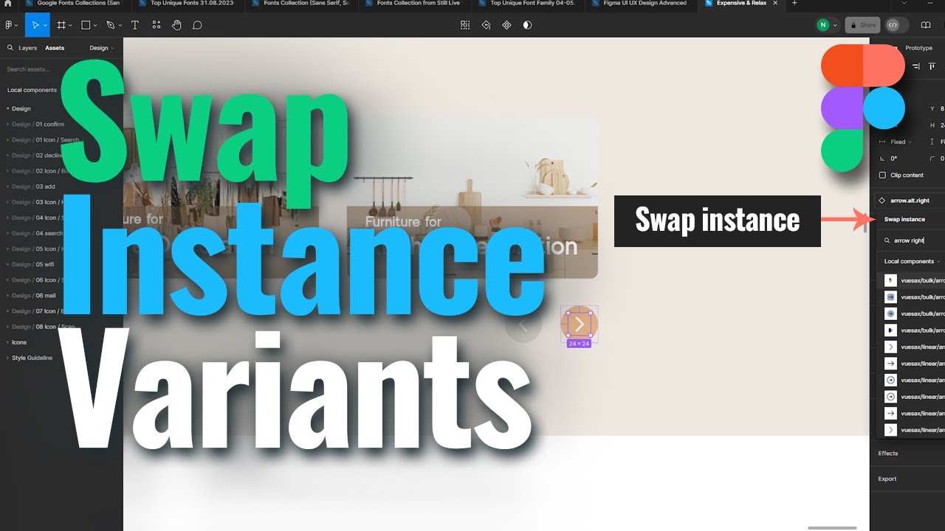Click the search assets input field
The image size is (945, 531).
[x=33, y=70]
